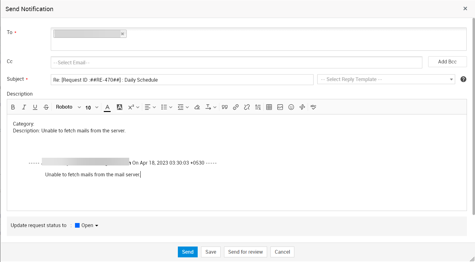Image resolution: width=475 pixels, height=262 pixels.
Task: Click the insert link icon
Action: (x=236, y=107)
